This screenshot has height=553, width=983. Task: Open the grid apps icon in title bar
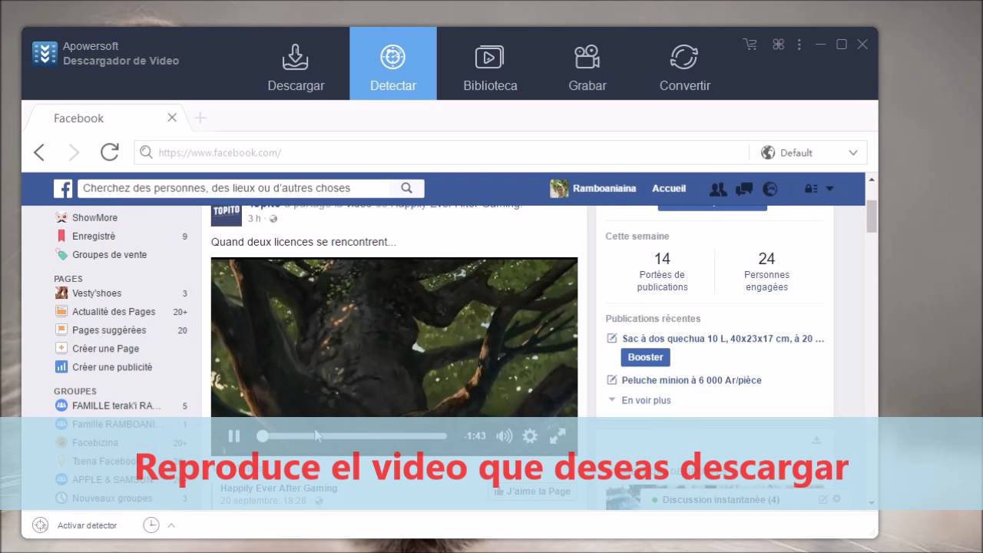point(778,45)
